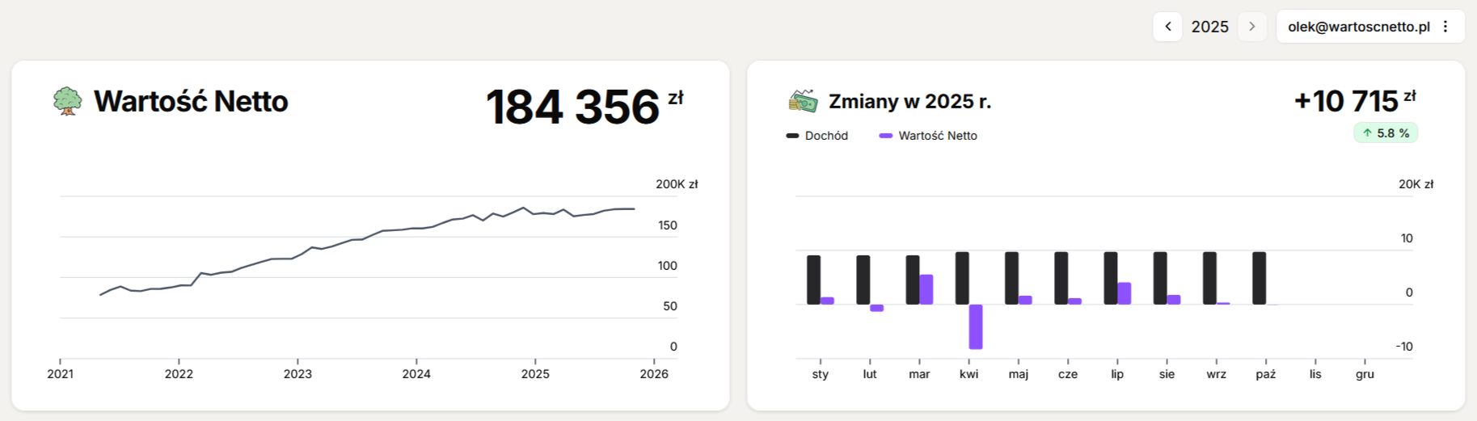
Task: Go to previous year with left chevron
Action: (1167, 27)
